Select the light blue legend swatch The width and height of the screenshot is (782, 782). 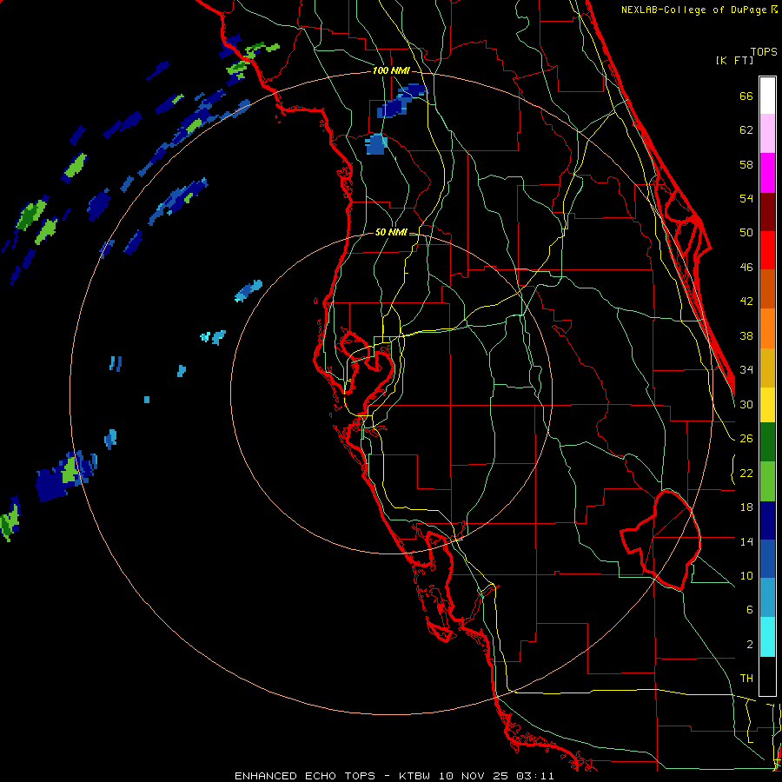pos(767,598)
